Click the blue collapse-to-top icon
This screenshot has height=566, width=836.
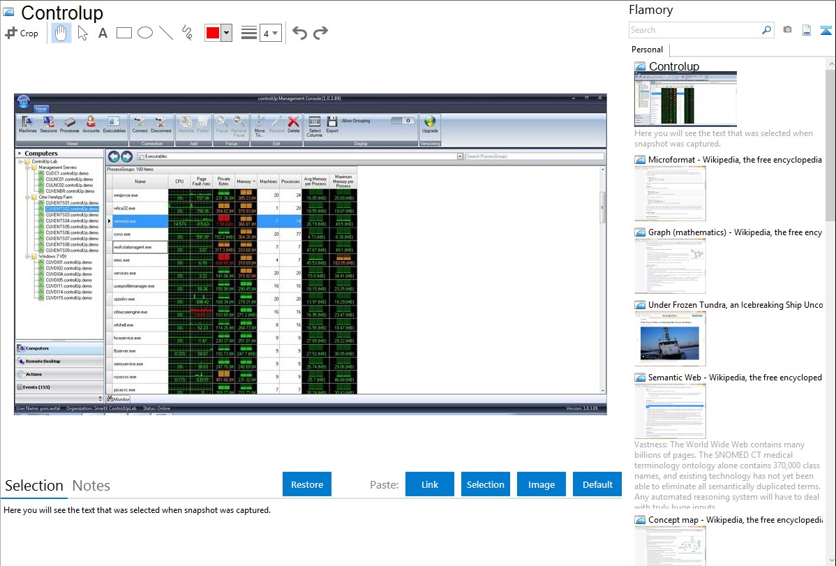click(x=826, y=30)
